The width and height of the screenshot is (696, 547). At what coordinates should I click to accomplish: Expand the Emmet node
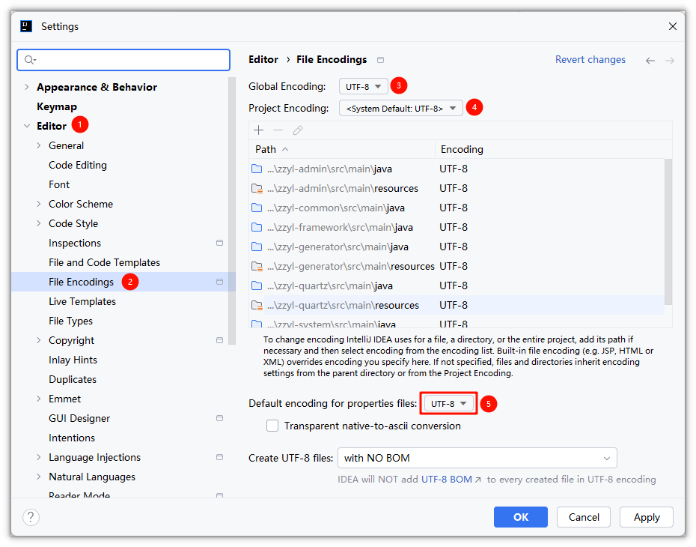39,399
